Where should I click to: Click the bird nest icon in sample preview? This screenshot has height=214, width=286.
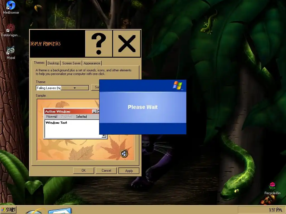click(124, 154)
